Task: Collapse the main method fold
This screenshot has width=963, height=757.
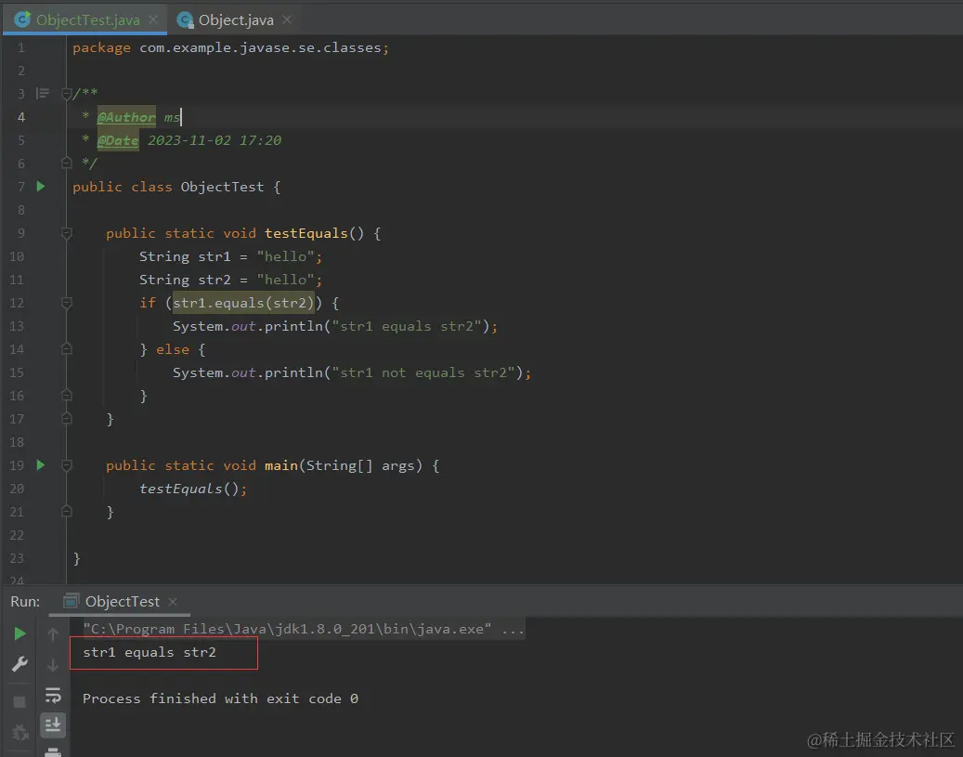Action: pyautogui.click(x=66, y=465)
